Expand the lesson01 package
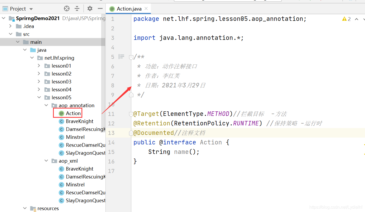Screen dimensions: 365x212 [x=39, y=66]
